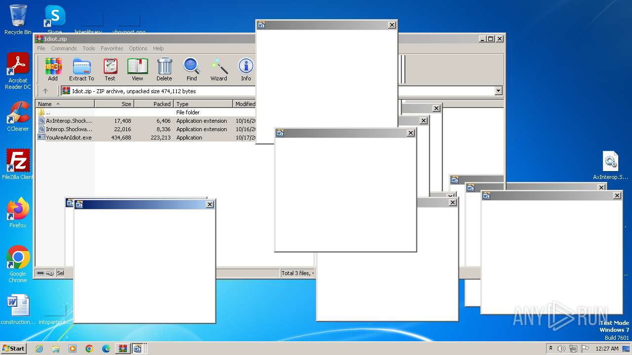This screenshot has width=632, height=355.
Task: Expand the archive path dropdown arrow
Action: [x=498, y=91]
